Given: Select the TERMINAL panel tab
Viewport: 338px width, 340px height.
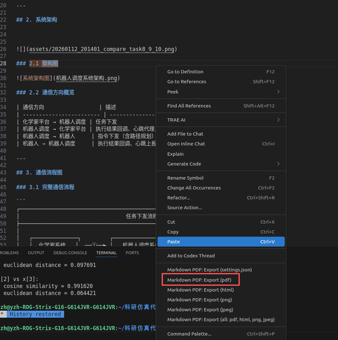Looking at the screenshot, I should point(106,253).
